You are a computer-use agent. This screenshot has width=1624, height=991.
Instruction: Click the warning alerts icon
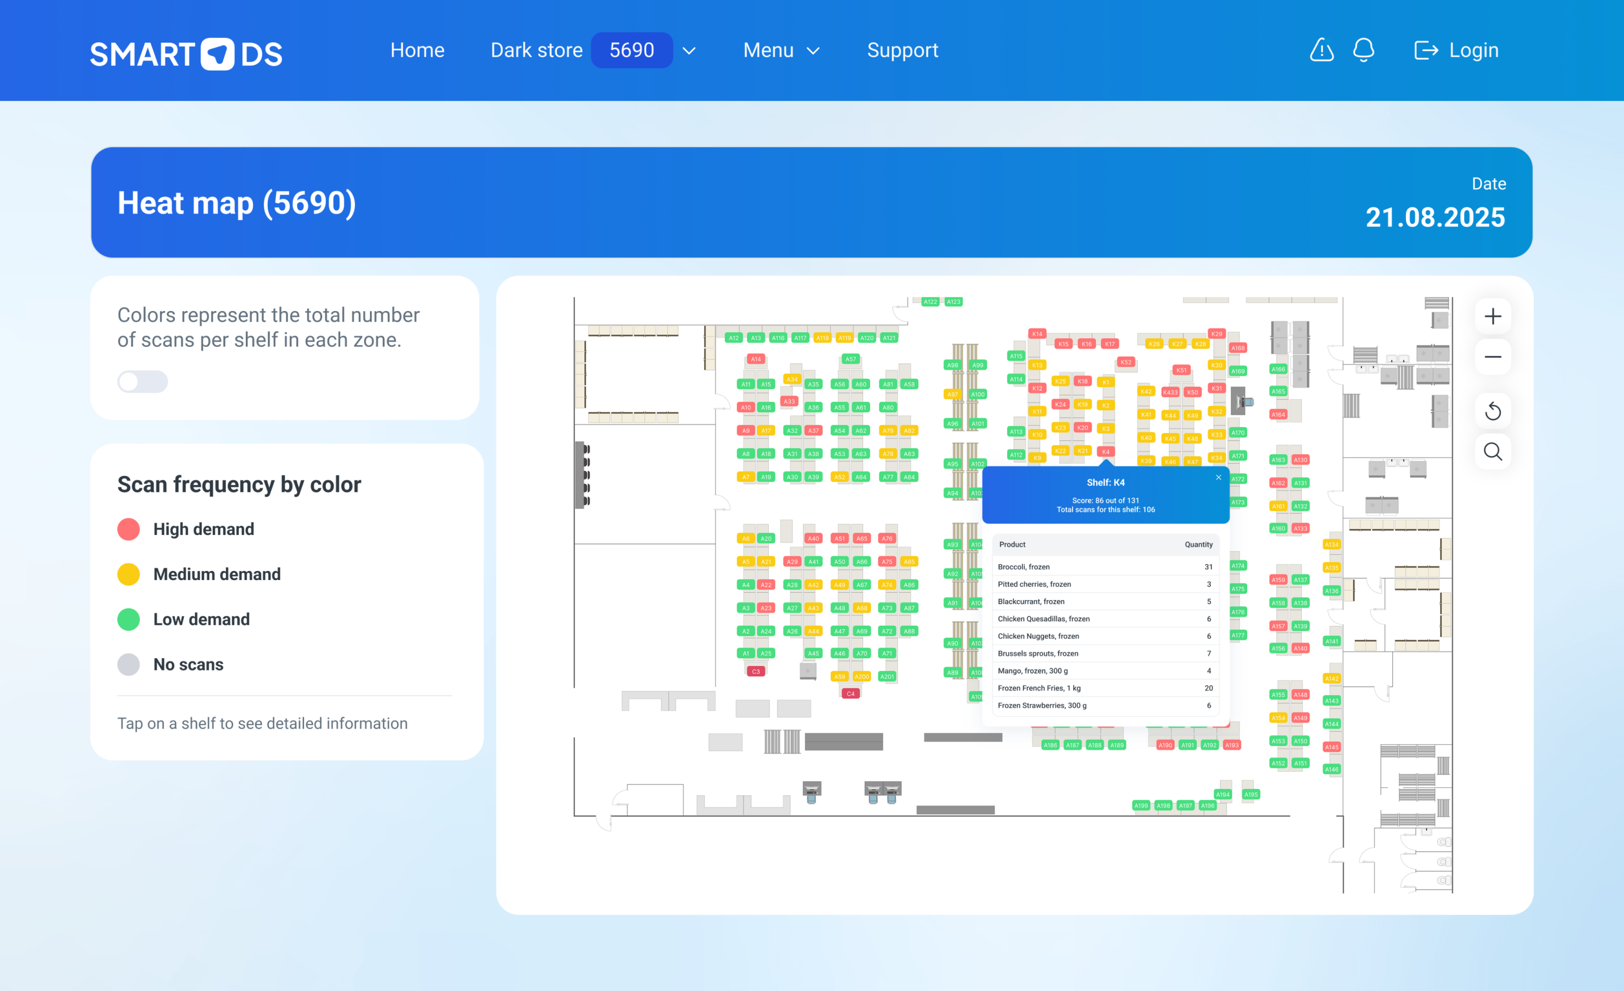pyautogui.click(x=1321, y=50)
